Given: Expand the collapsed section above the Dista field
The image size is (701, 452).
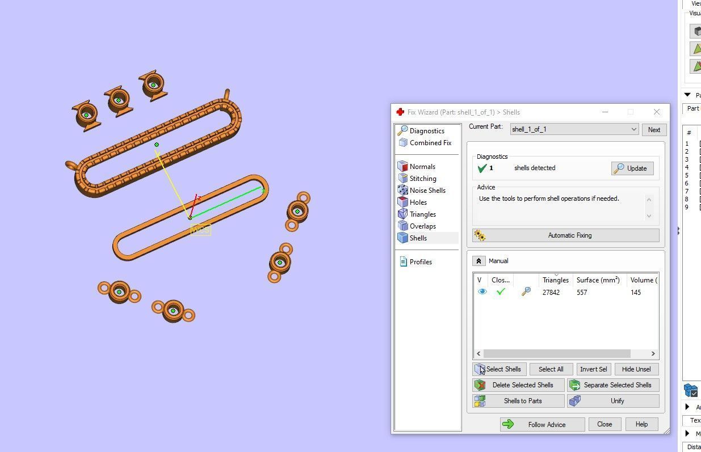Looking at the screenshot, I should tap(687, 434).
